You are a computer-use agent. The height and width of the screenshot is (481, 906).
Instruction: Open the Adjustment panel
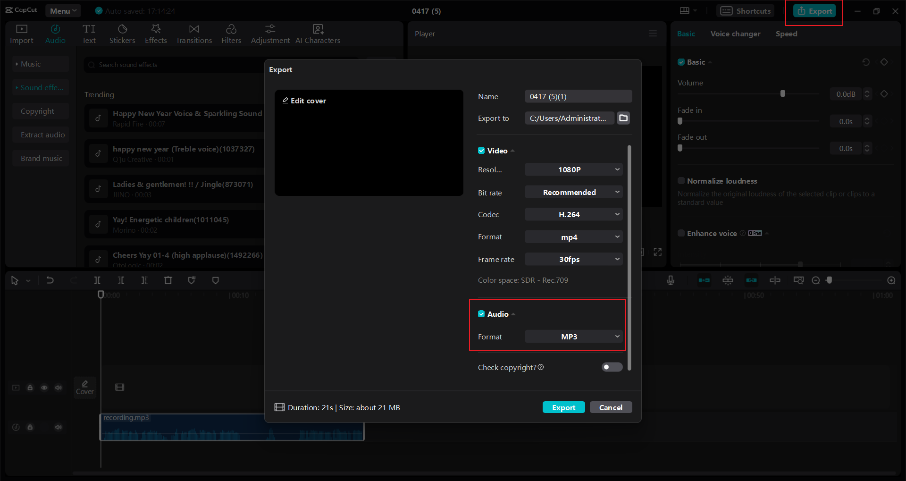coord(270,34)
